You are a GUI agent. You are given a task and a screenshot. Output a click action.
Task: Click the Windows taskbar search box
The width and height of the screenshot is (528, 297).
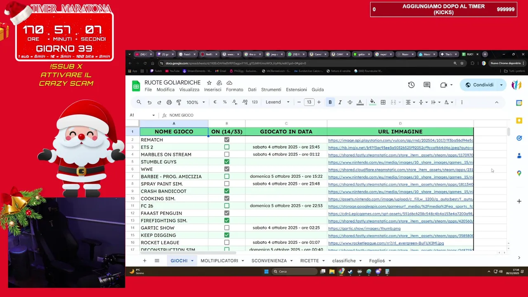tap(295, 271)
